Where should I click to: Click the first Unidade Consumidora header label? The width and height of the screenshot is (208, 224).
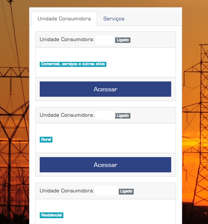[x=67, y=39]
